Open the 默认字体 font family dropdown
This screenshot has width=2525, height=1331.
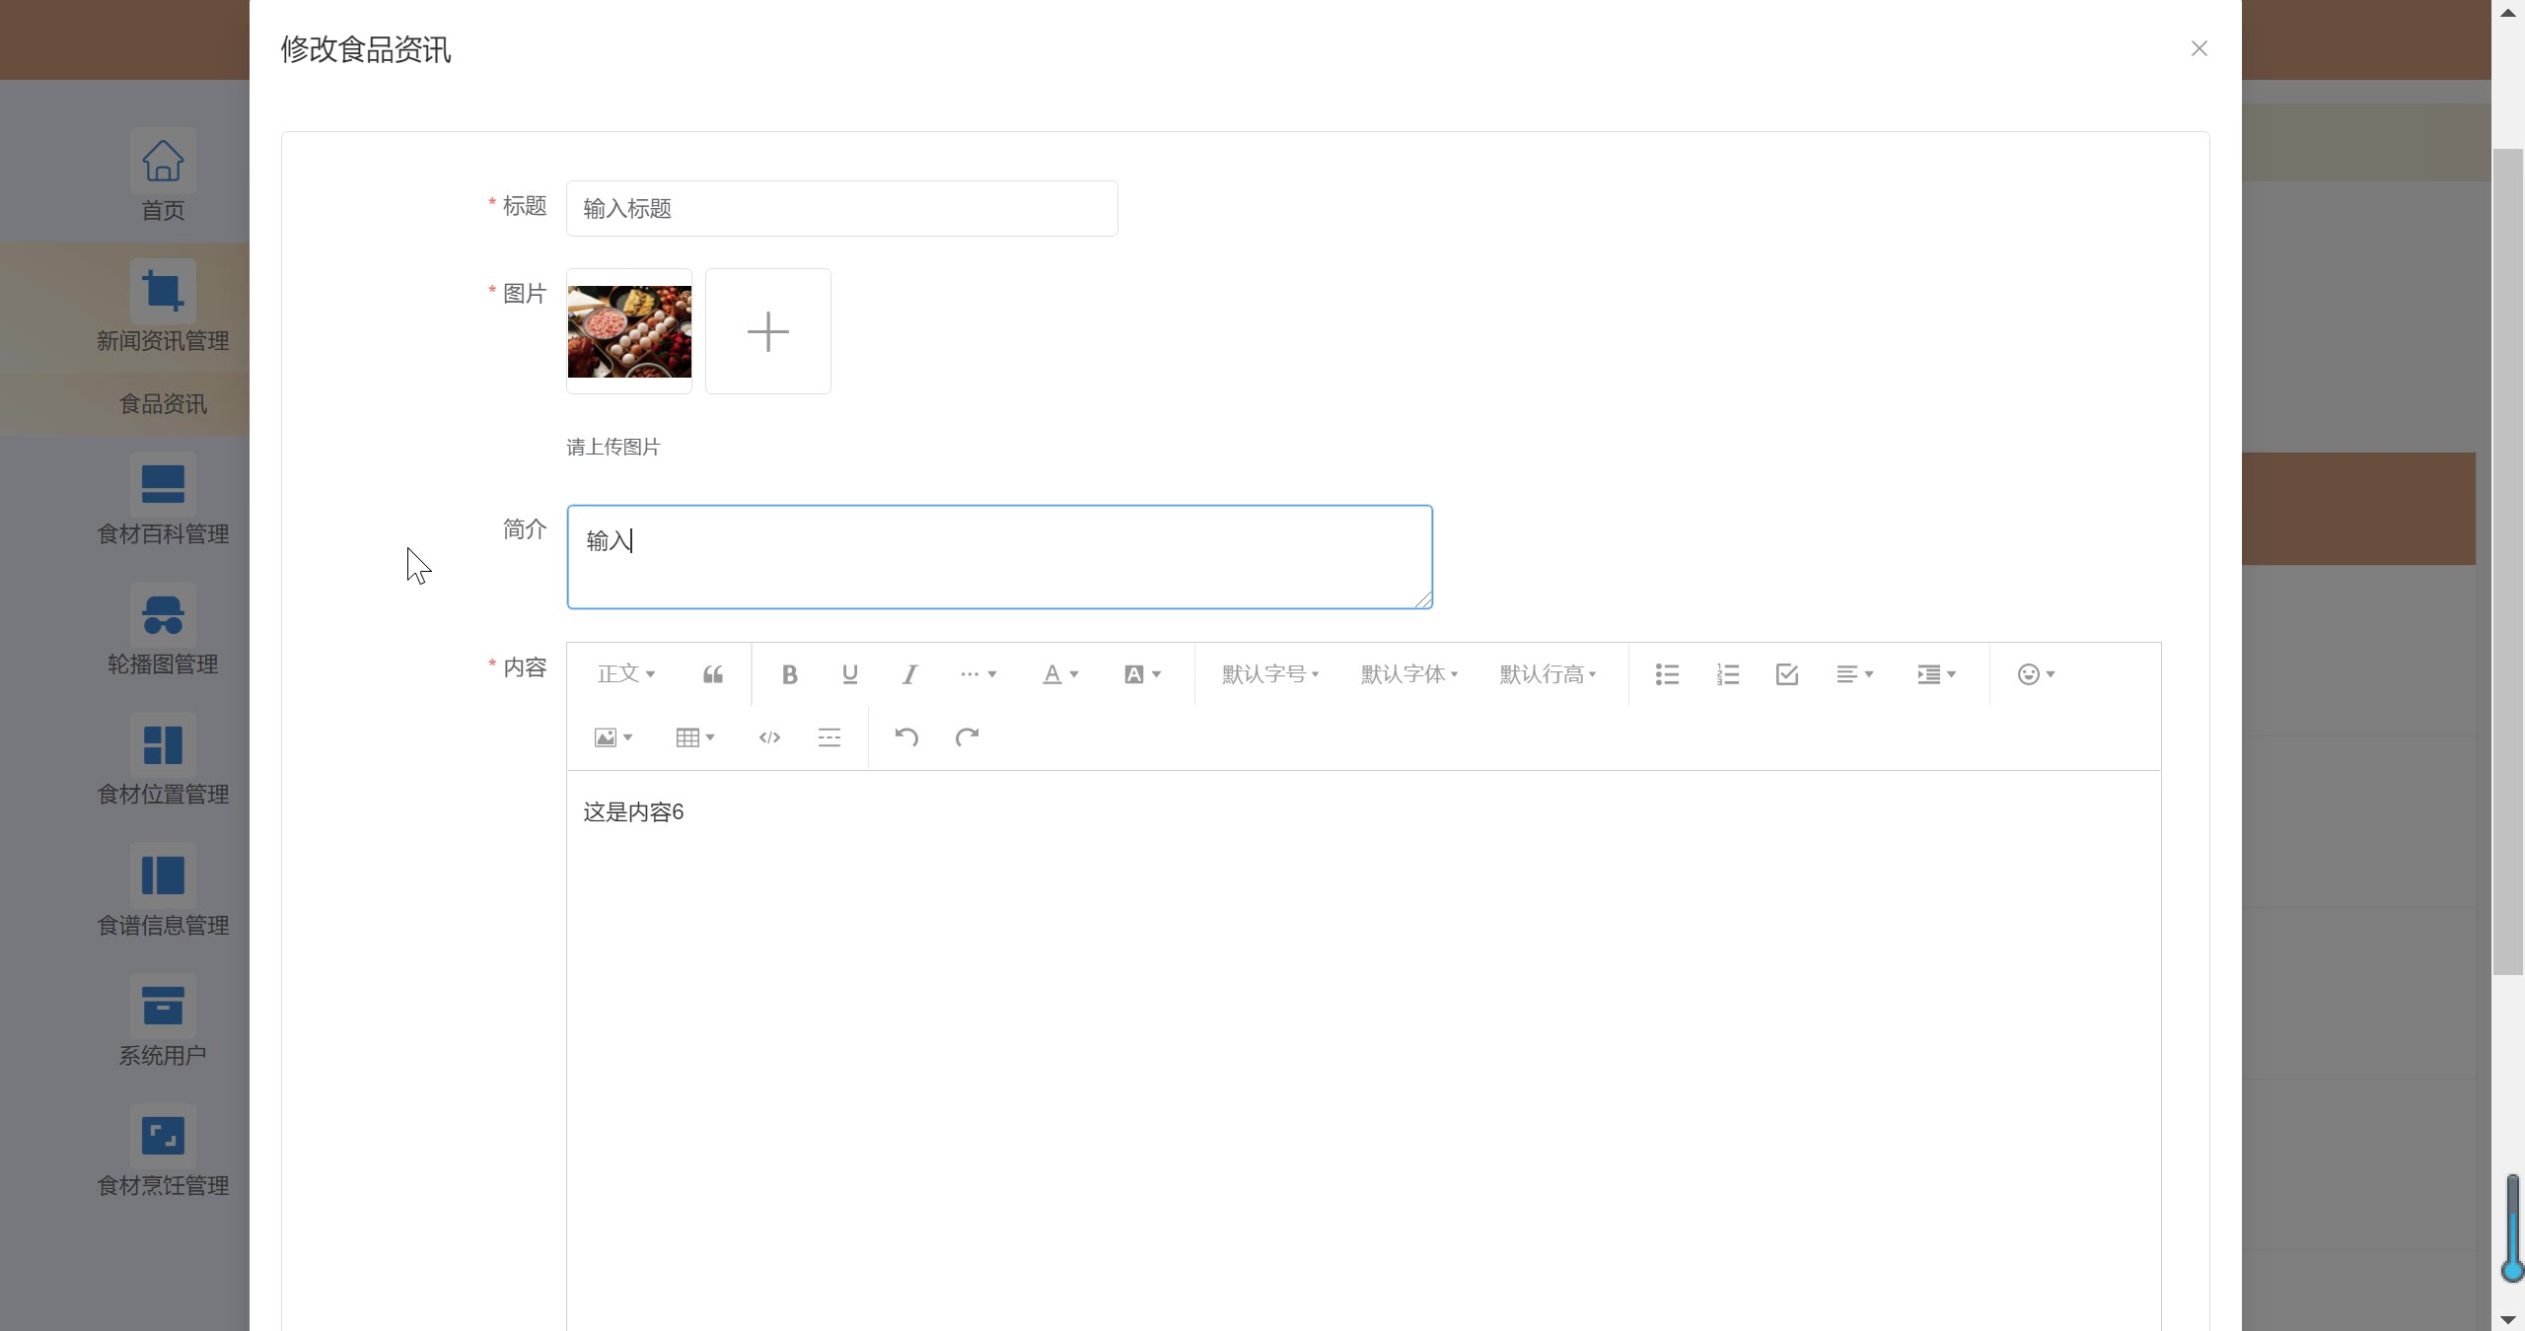1408,674
